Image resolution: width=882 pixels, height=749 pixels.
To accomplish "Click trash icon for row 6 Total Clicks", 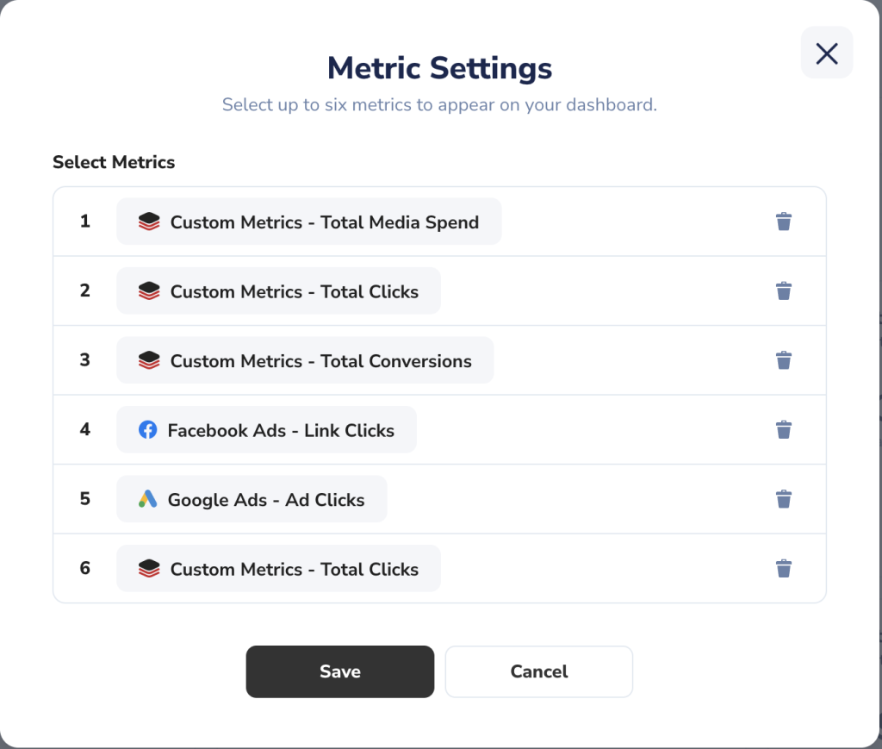I will [x=784, y=568].
